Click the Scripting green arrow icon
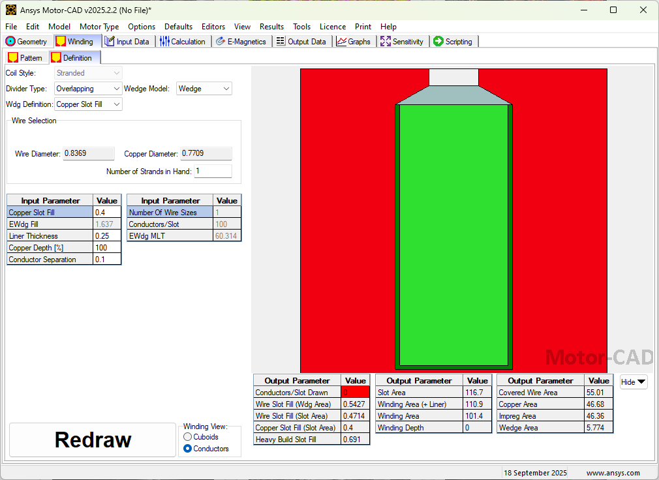This screenshot has width=659, height=480. pyautogui.click(x=438, y=41)
